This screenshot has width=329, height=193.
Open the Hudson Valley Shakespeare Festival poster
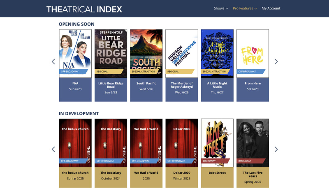click(x=182, y=54)
